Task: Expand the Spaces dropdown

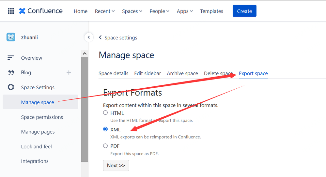Action: [x=132, y=11]
